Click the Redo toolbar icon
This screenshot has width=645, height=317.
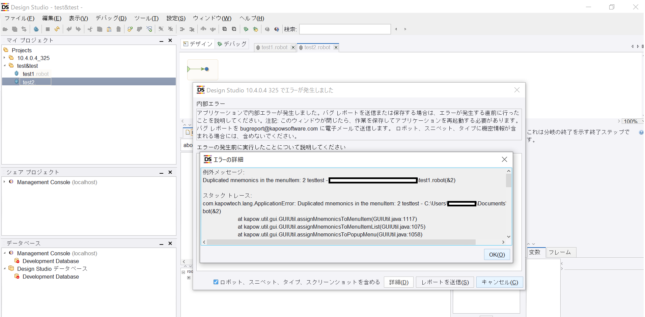tap(78, 29)
